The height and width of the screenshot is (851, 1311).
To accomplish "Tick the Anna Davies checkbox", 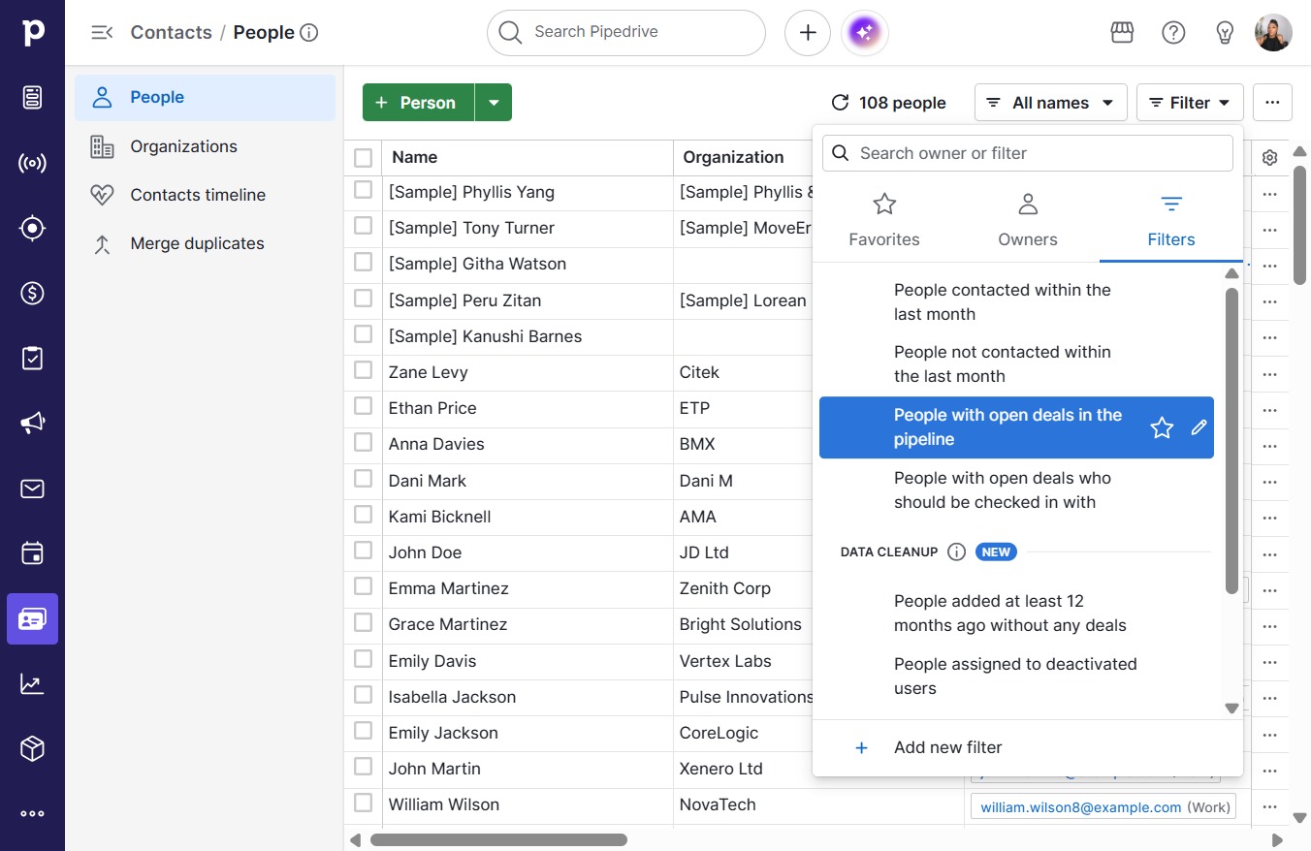I will point(363,442).
